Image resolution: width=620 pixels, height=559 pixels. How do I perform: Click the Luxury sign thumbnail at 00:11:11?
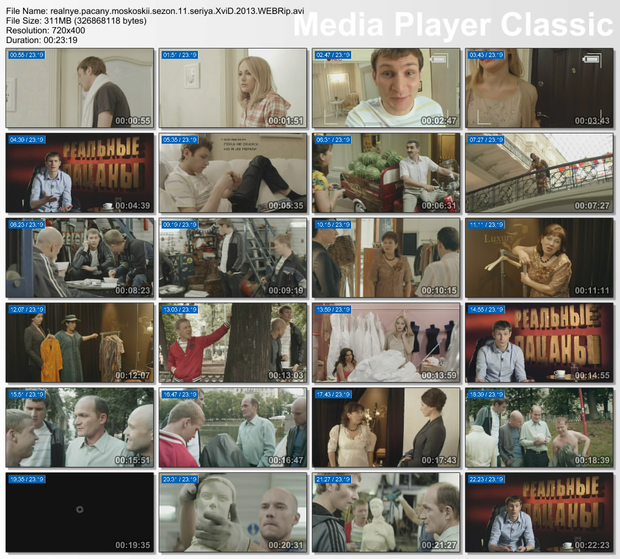pyautogui.click(x=539, y=258)
